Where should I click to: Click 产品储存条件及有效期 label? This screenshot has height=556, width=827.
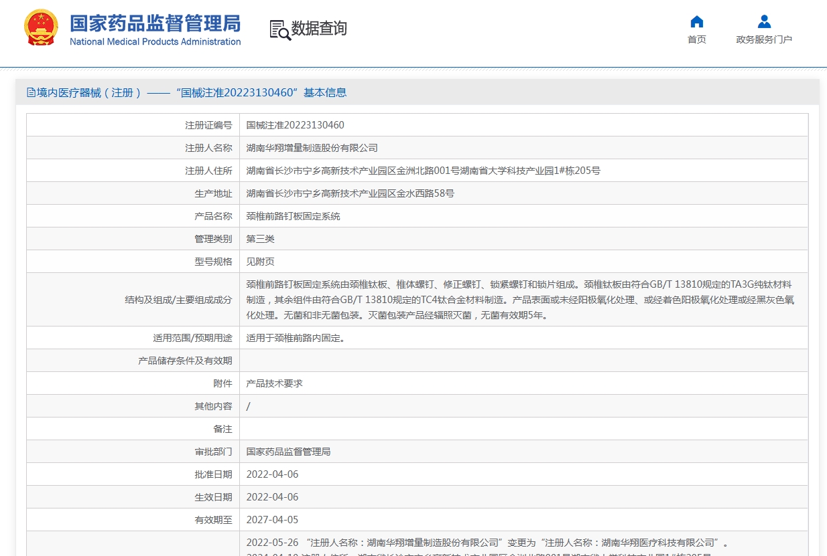[x=185, y=361]
